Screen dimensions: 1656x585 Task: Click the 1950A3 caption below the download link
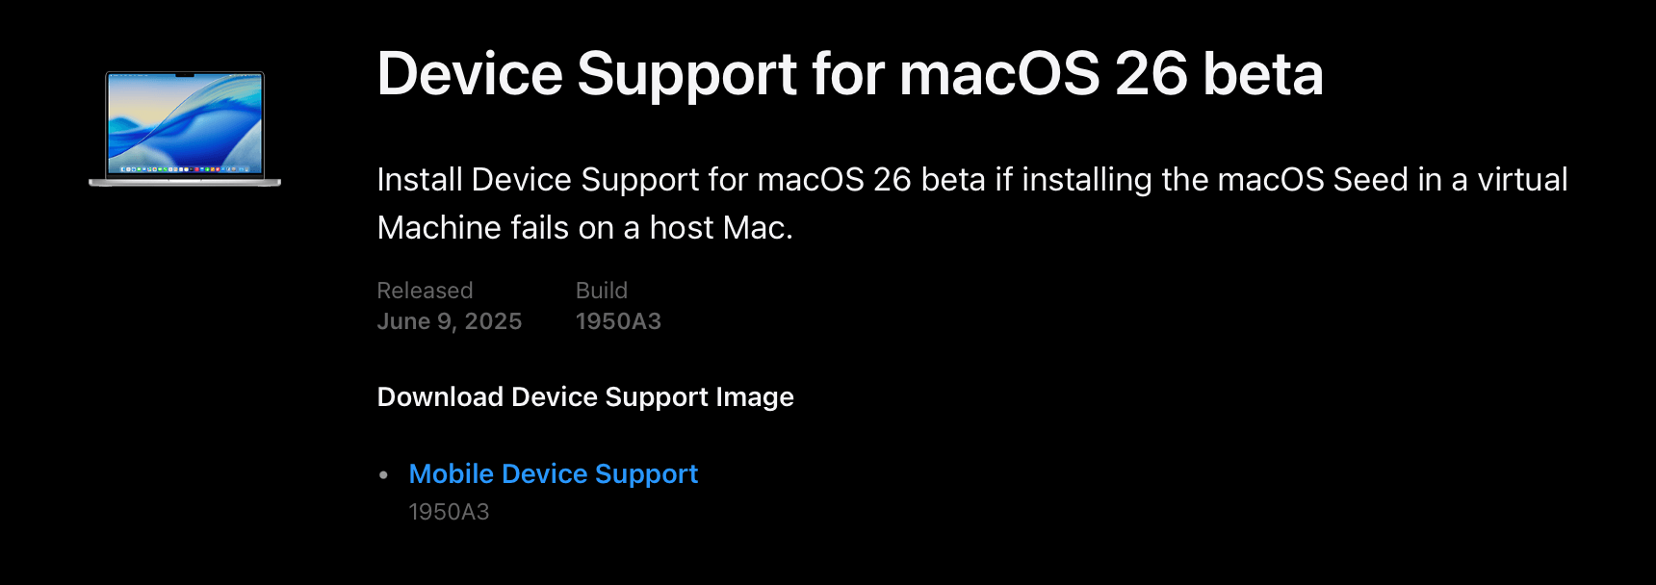[449, 512]
